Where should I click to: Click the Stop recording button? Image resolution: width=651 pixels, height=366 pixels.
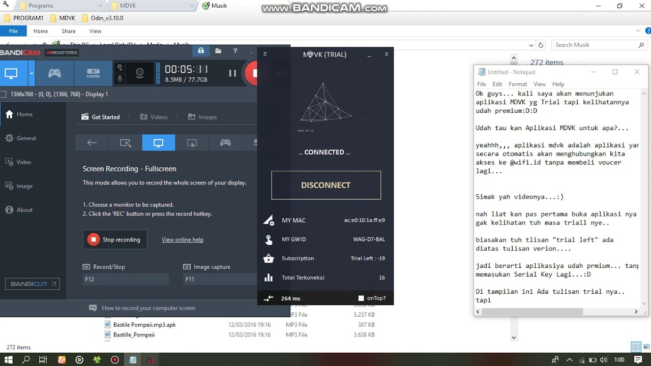[x=115, y=239]
